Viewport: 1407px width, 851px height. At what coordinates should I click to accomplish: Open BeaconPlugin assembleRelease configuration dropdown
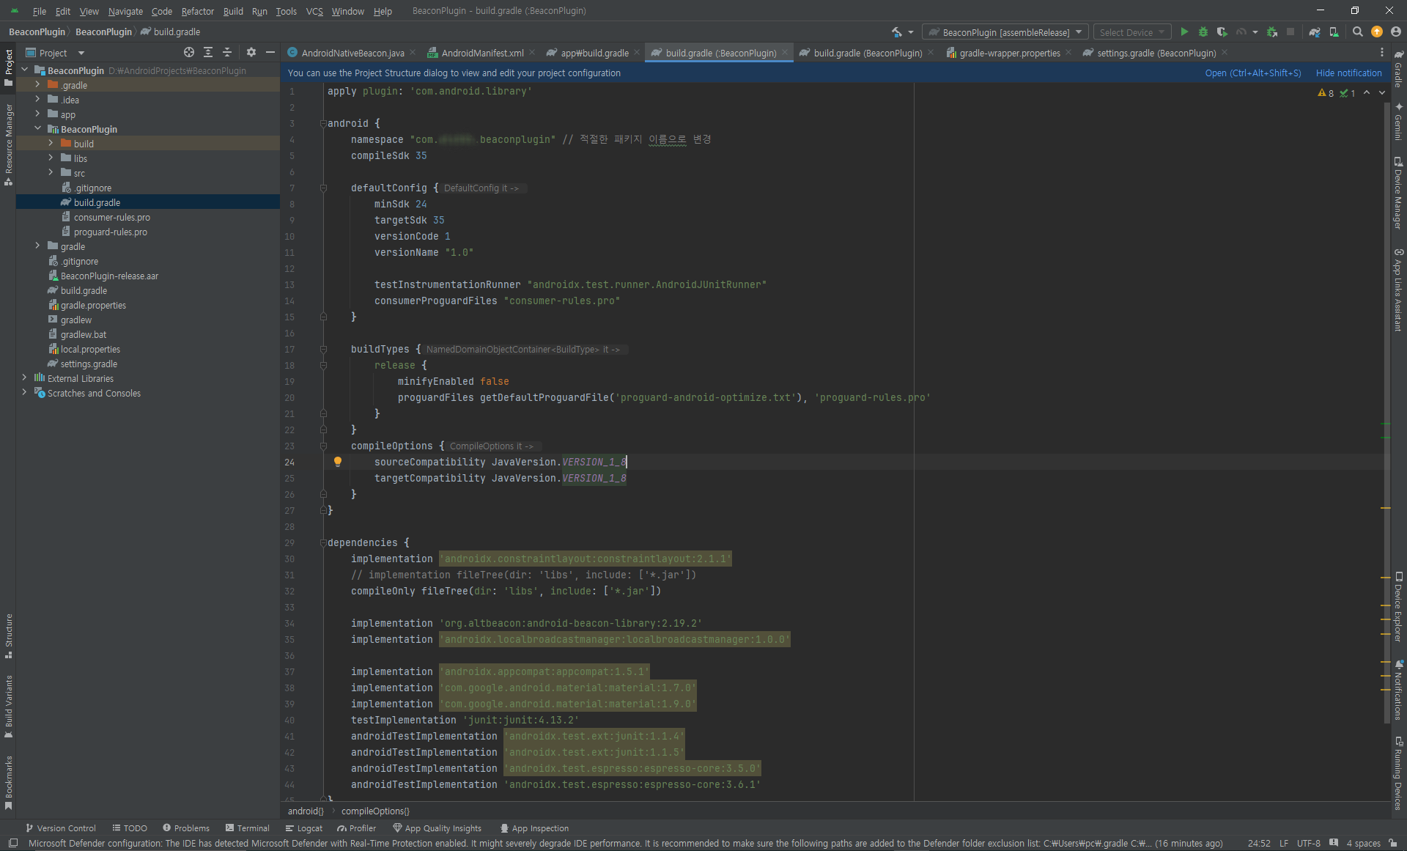(1005, 32)
